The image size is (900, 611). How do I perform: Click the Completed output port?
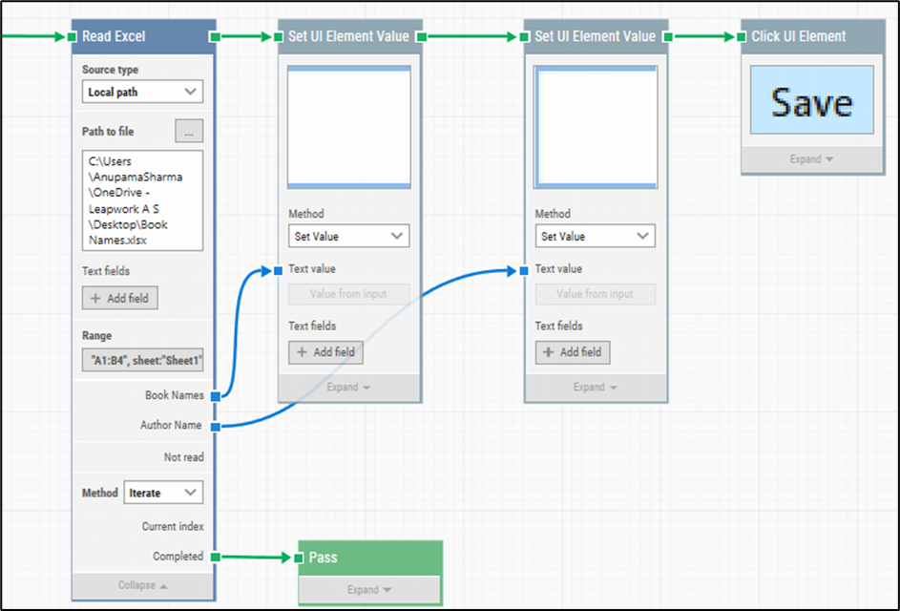(x=217, y=557)
